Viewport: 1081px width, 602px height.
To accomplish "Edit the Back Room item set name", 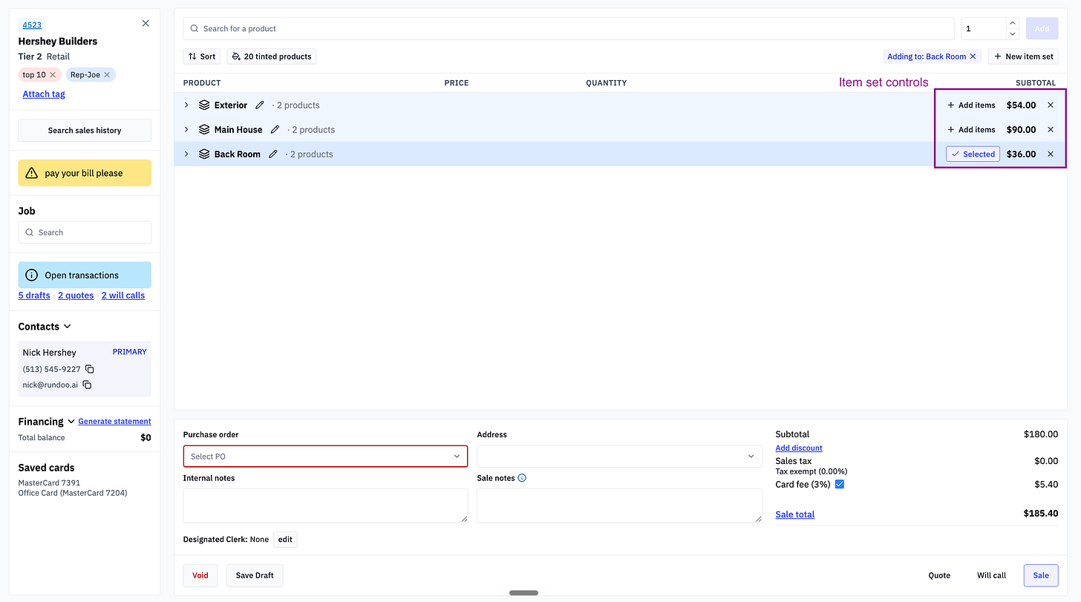I will tap(273, 154).
